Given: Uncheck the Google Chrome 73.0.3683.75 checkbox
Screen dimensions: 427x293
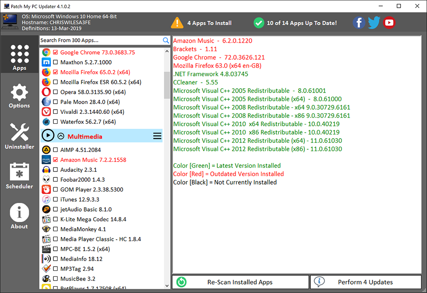Looking at the screenshot, I should (56, 52).
